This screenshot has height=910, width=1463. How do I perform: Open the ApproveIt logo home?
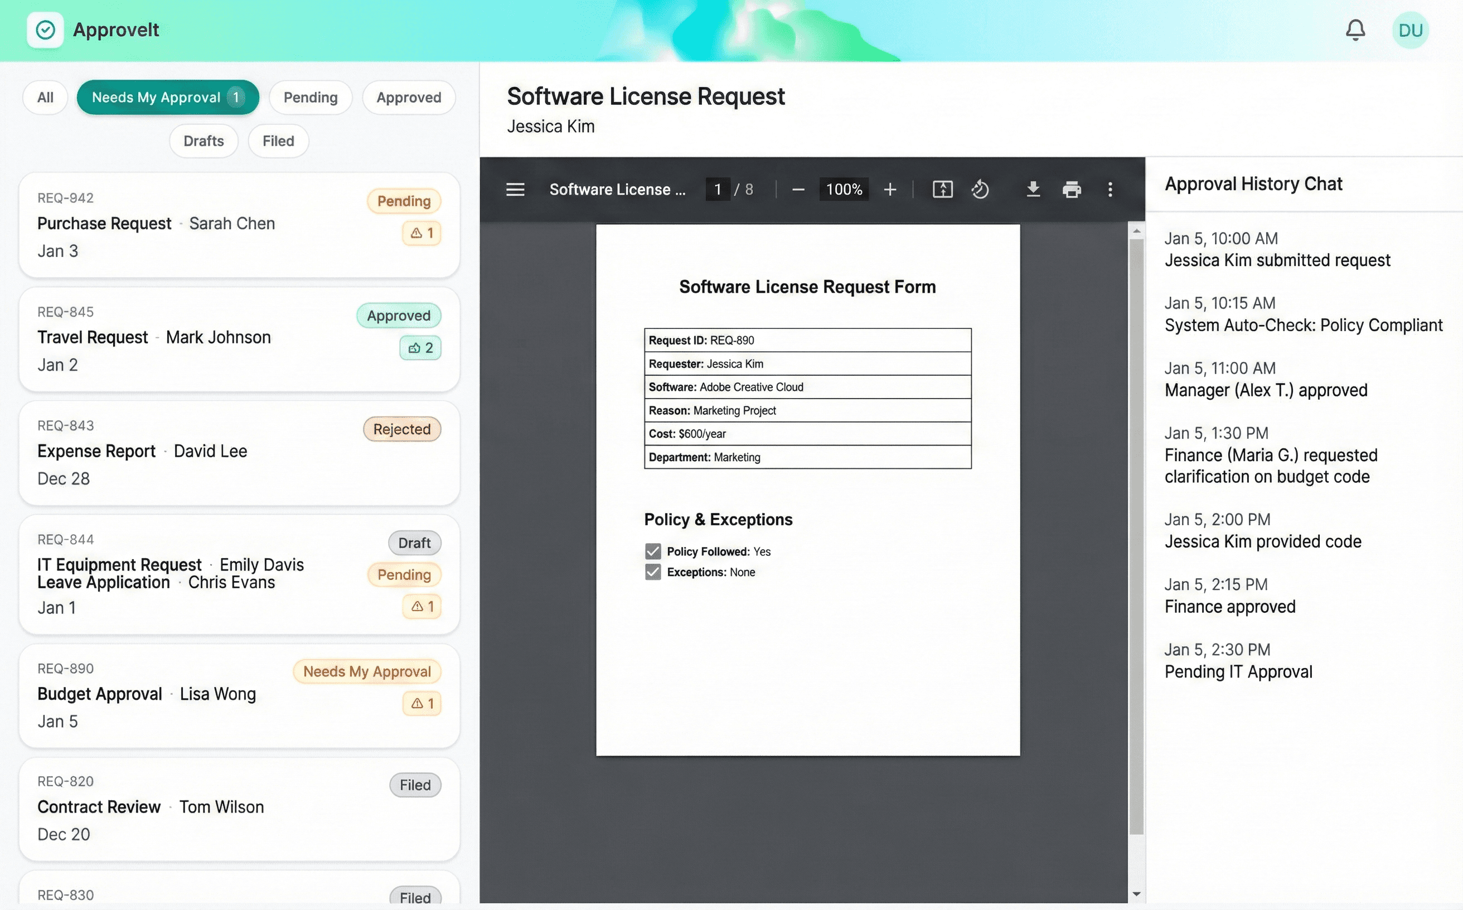pos(45,30)
